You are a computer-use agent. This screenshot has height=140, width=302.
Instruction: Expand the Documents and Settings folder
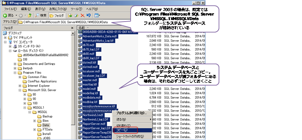(15, 64)
